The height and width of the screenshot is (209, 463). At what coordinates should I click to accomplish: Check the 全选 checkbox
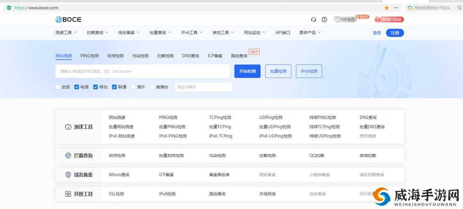pos(58,87)
